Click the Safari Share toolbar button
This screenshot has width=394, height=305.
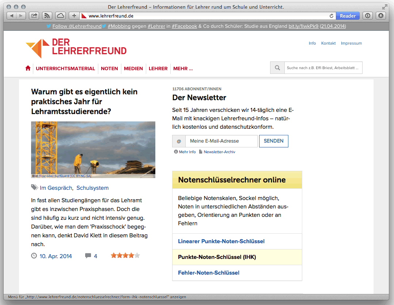point(34,16)
